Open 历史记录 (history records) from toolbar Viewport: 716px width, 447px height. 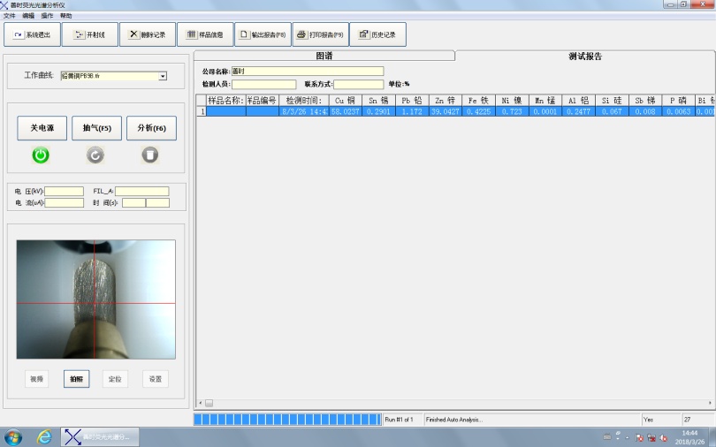(378, 34)
